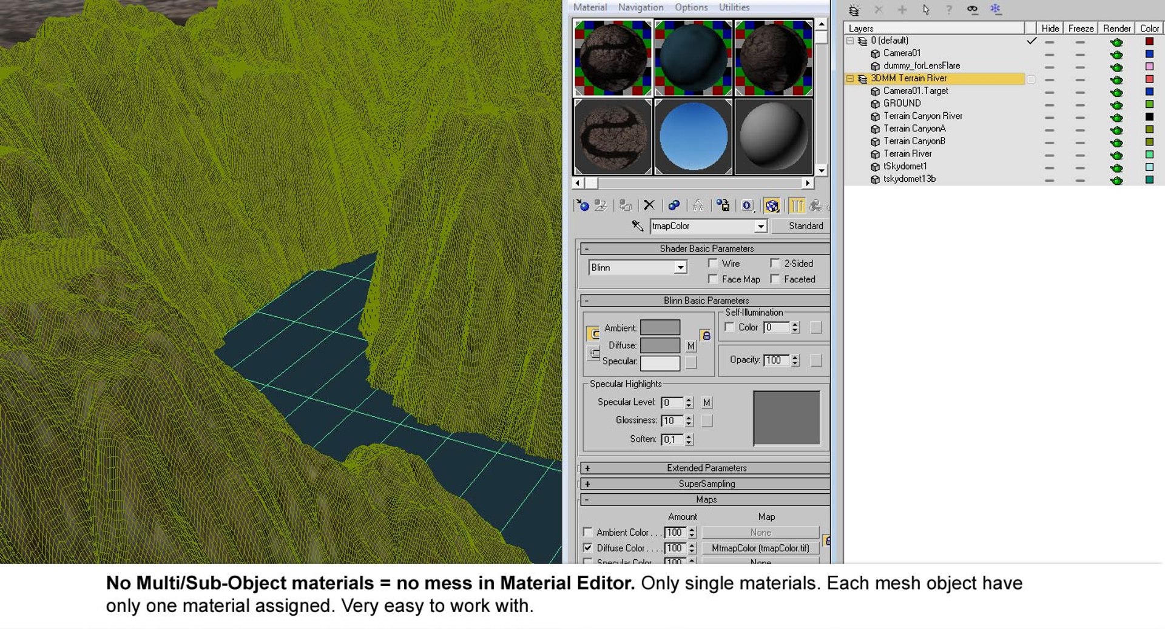Uncheck the Diffuse Color map checkbox
The width and height of the screenshot is (1165, 629).
point(587,548)
